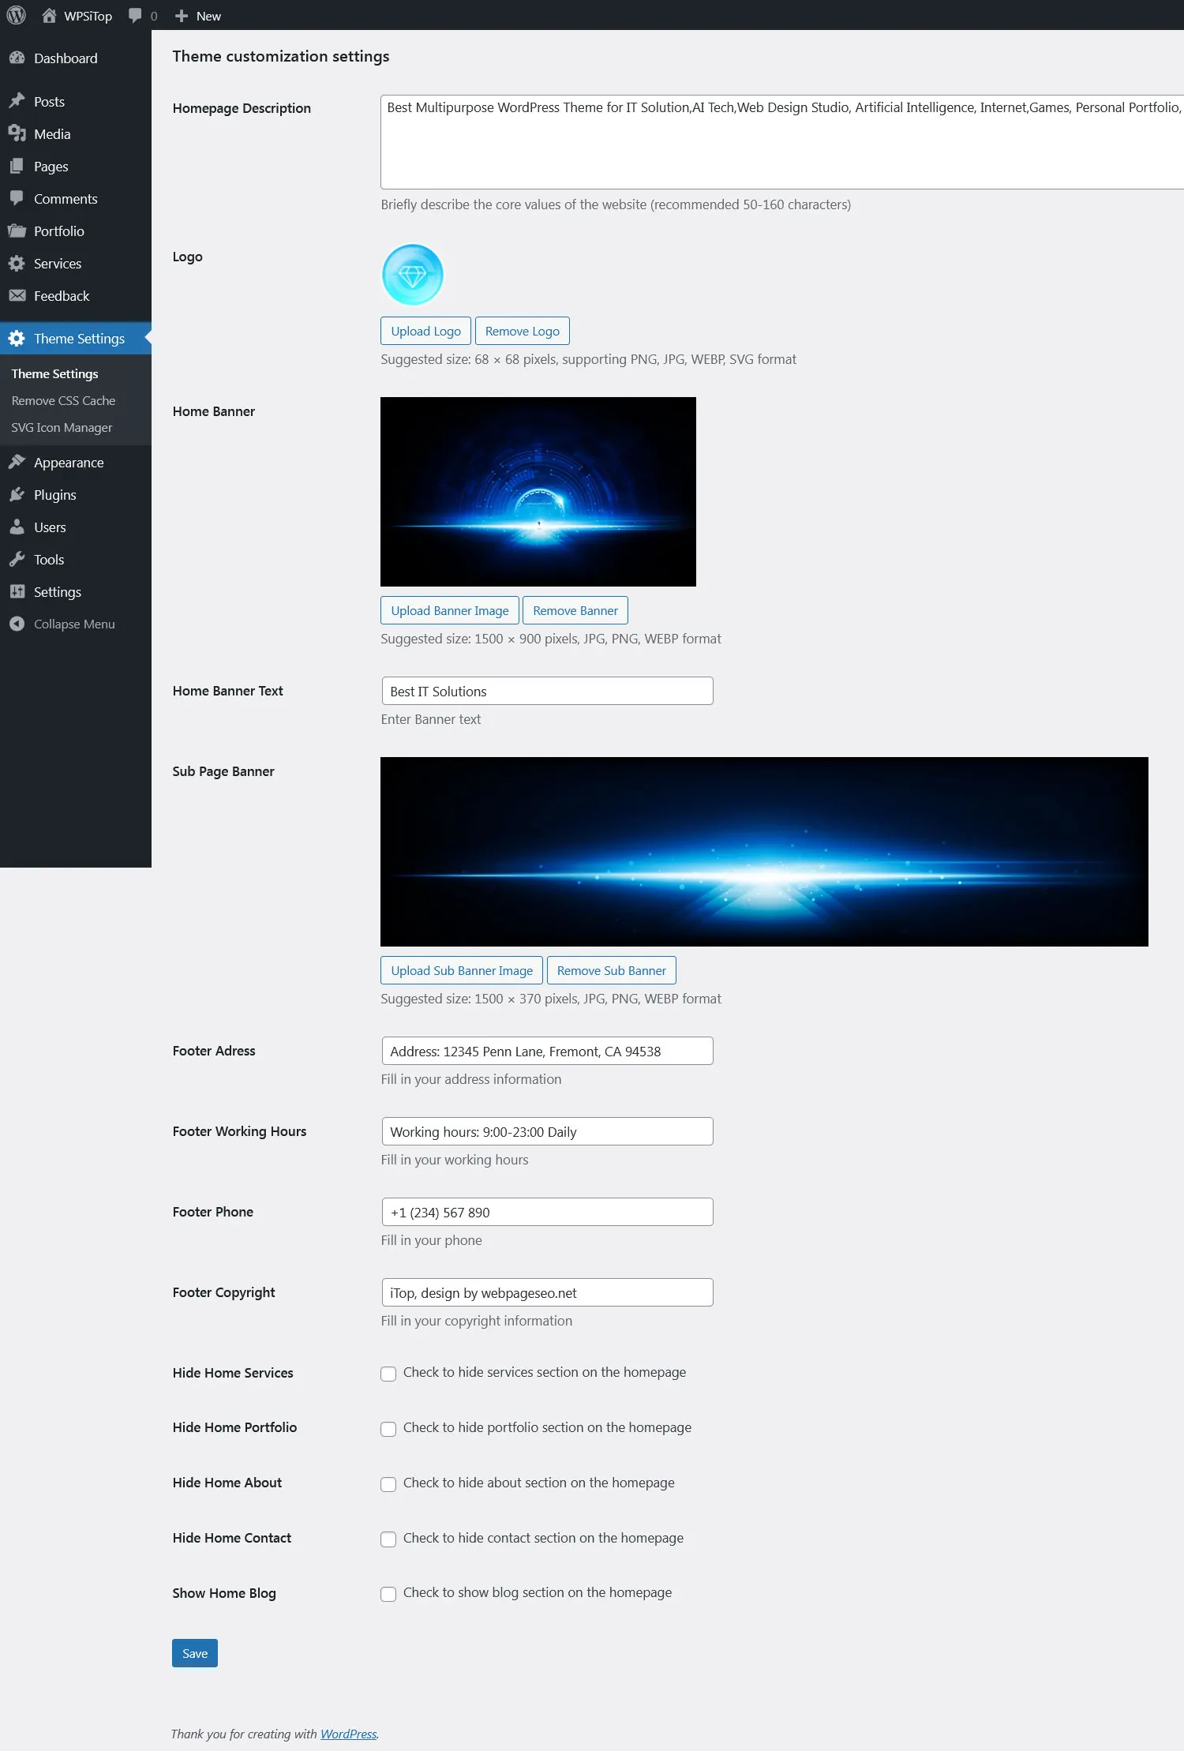Click the Remove Sub Banner button
Image resolution: width=1184 pixels, height=1751 pixels.
[612, 970]
